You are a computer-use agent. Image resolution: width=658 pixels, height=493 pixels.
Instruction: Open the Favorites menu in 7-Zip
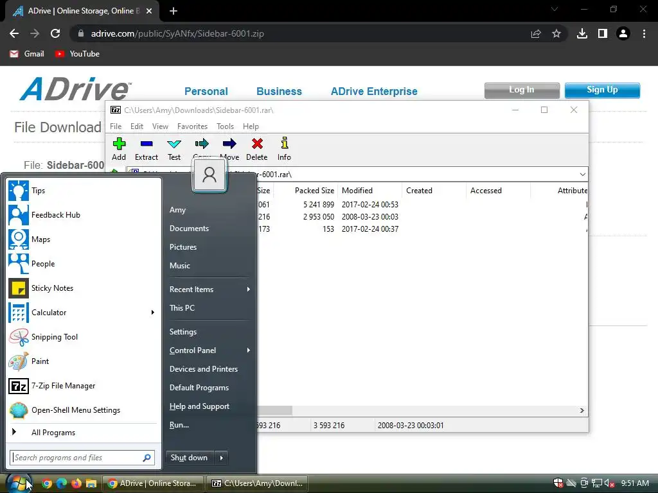192,126
